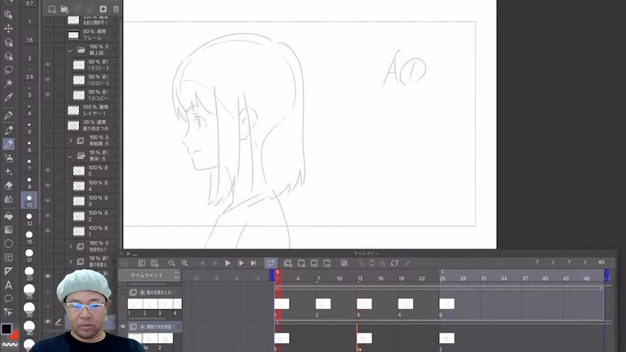The width and height of the screenshot is (626, 352).
Task: Click the New layer folder icon
Action: (x=65, y=8)
